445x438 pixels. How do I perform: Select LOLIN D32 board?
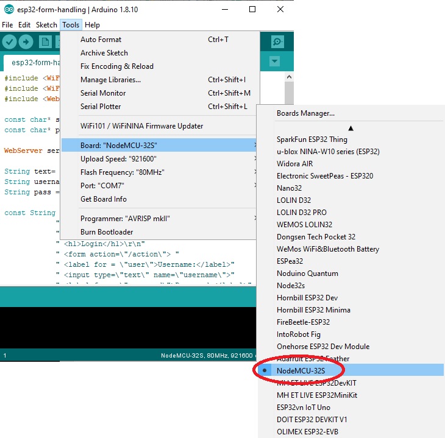point(351,200)
